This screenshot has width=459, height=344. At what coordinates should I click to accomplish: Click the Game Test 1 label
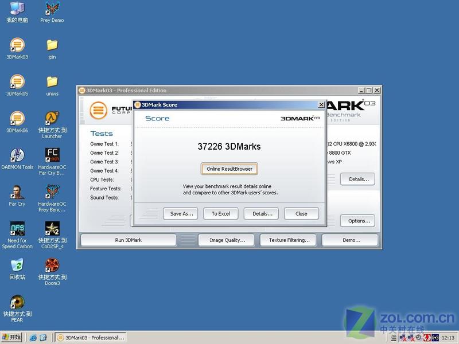coord(104,144)
